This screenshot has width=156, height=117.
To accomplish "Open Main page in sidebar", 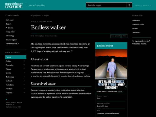I will coord(10,20).
